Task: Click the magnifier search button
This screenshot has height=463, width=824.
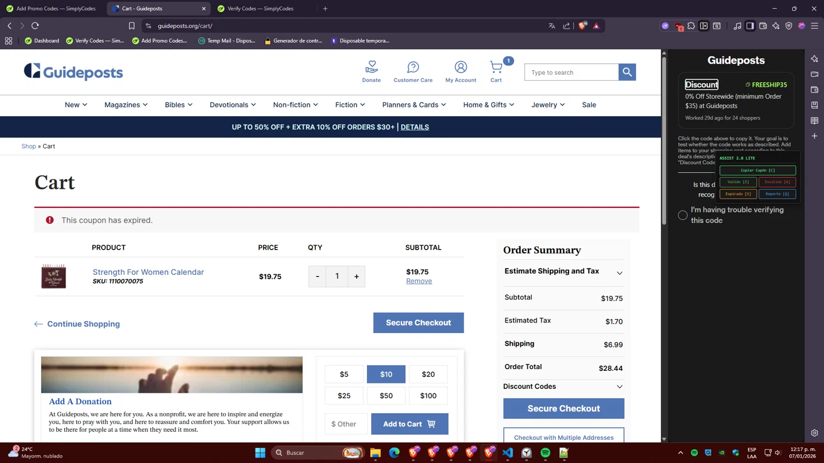Action: point(627,72)
